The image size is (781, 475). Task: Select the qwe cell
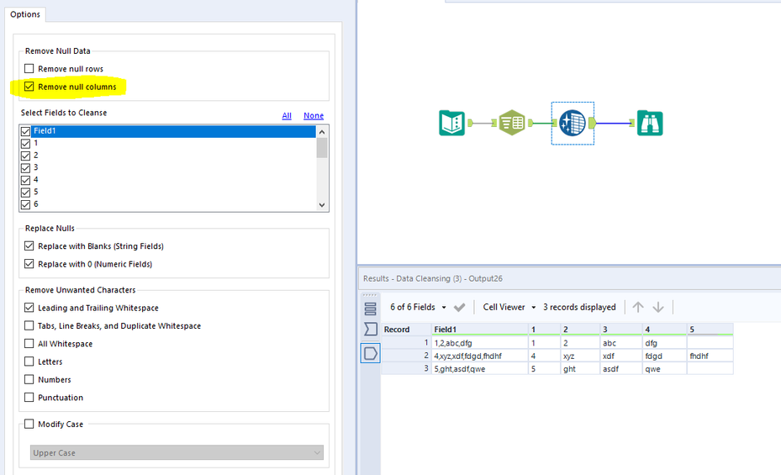click(664, 369)
